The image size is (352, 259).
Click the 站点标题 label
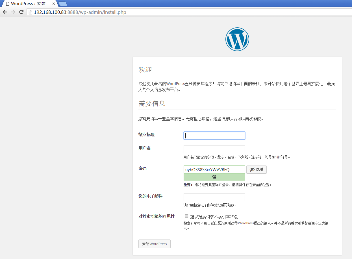[x=146, y=135]
